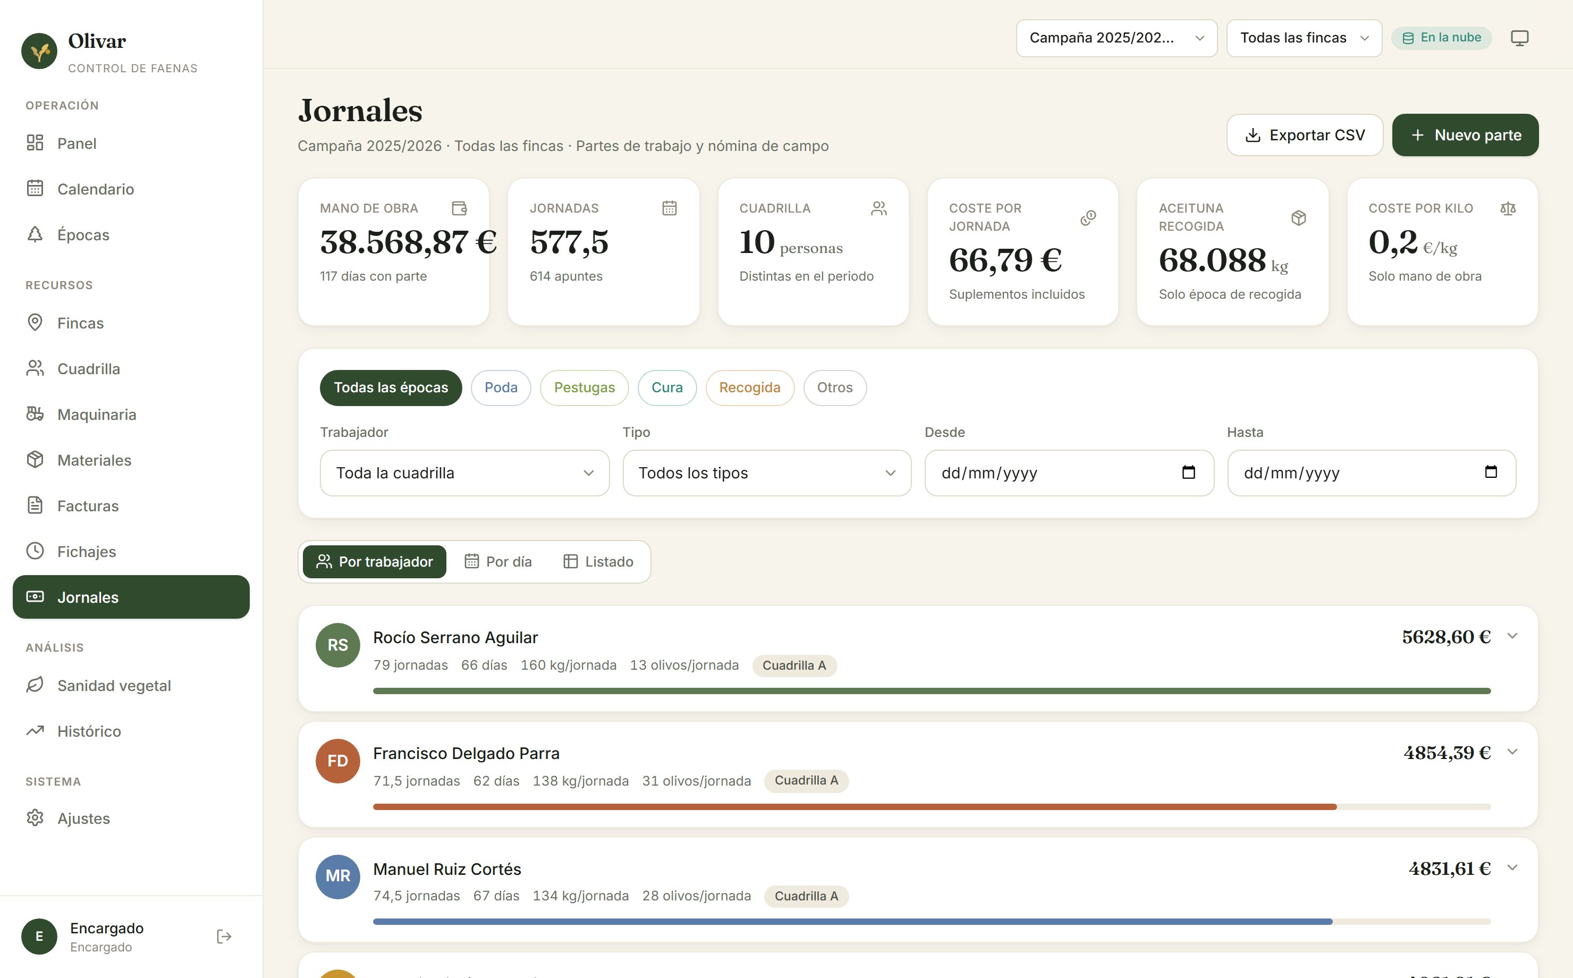This screenshot has width=1573, height=978.
Task: Open Maquinaria in the sidebar
Action: coord(131,414)
